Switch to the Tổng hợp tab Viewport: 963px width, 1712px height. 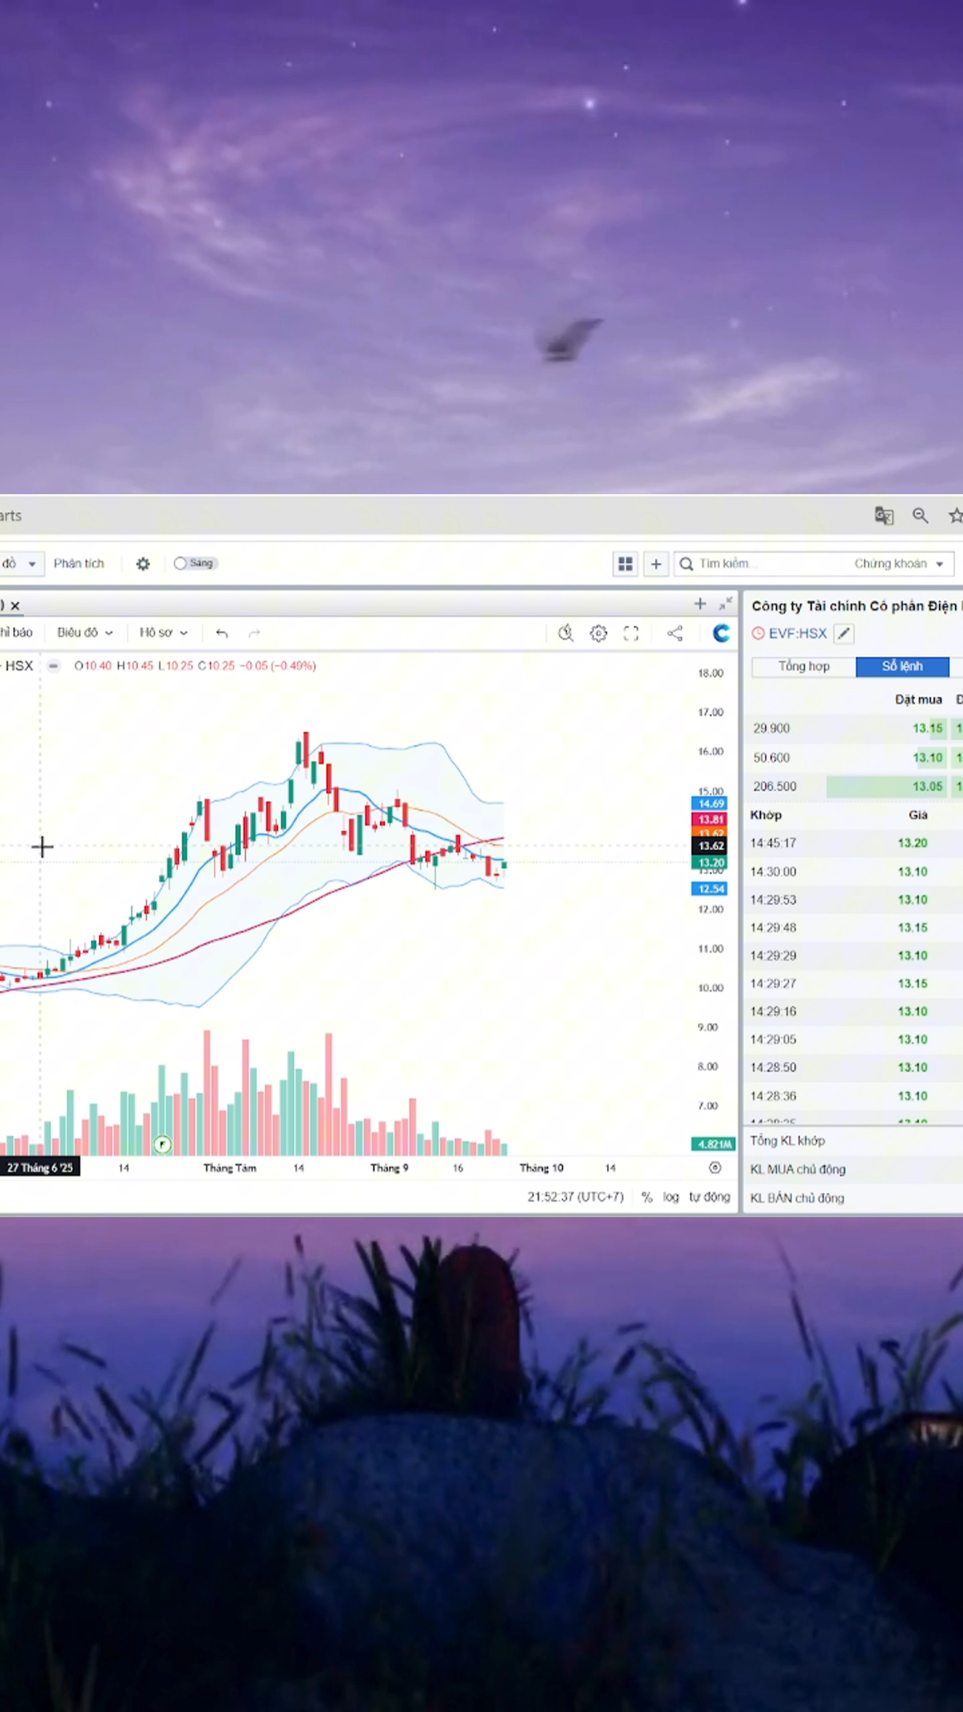[803, 666]
